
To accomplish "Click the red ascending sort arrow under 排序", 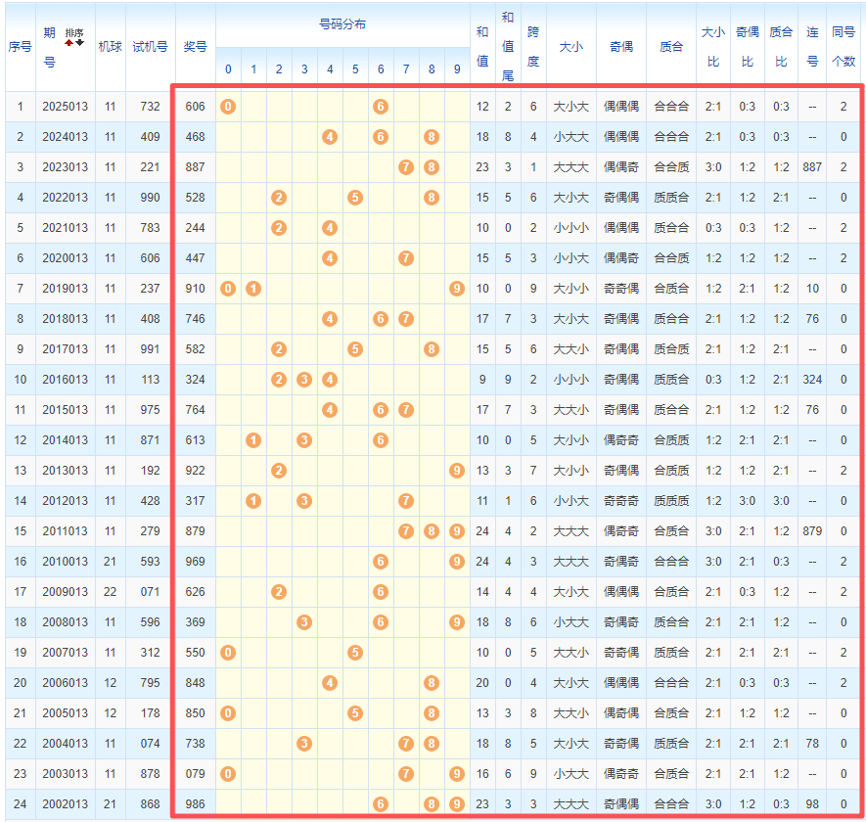I will (68, 43).
